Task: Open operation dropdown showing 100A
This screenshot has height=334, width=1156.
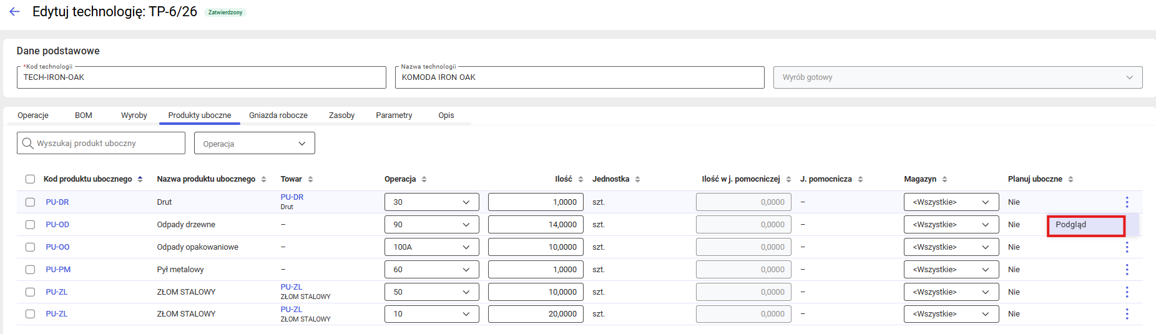Action: point(431,247)
